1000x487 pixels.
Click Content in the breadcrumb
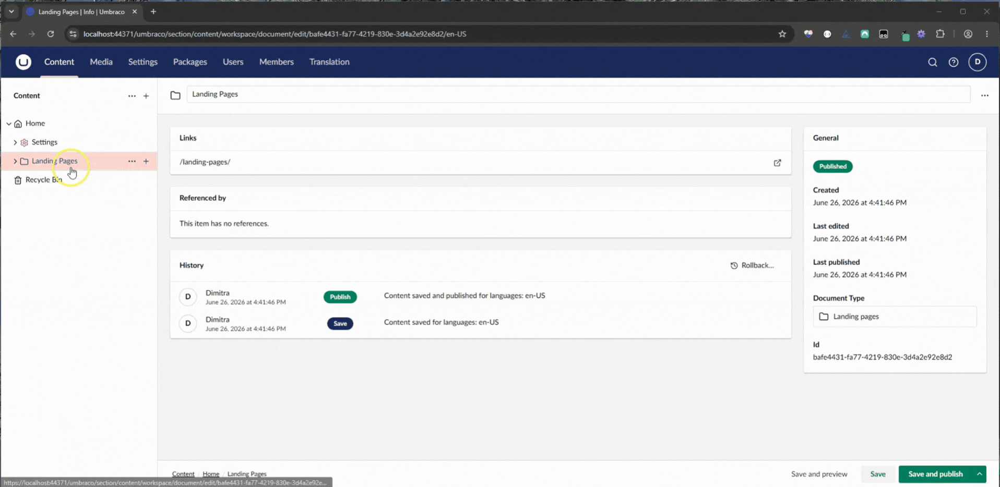pos(183,474)
